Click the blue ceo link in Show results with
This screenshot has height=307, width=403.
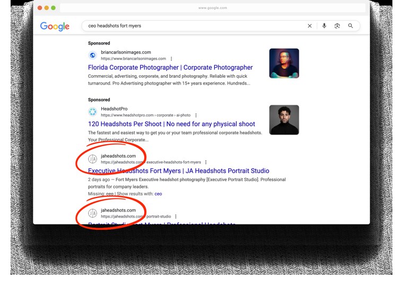[x=158, y=194]
